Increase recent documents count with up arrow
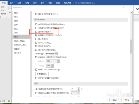The width and height of the screenshot is (139, 104). point(79,88)
